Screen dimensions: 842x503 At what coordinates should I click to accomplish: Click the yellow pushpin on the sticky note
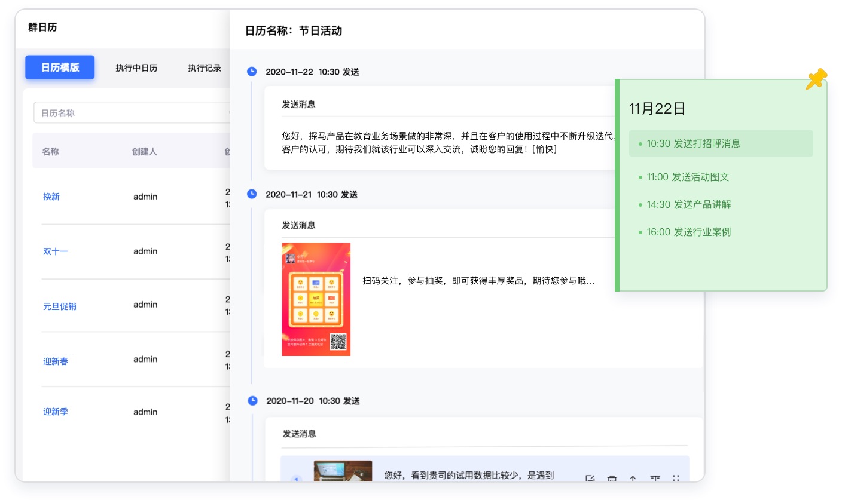[816, 79]
